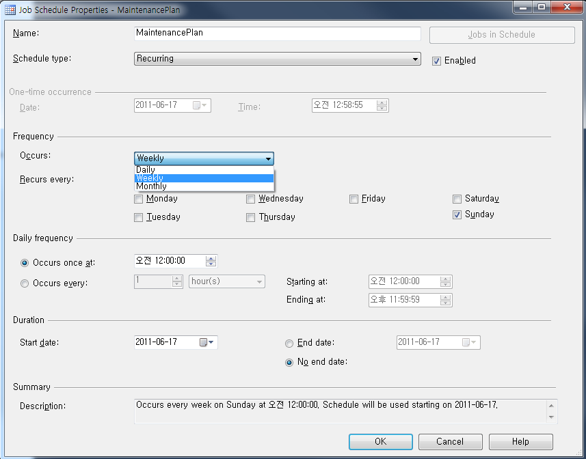Minimize the Job Schedule Properties window
Screen dimensions: 586x459
[x=523, y=7]
